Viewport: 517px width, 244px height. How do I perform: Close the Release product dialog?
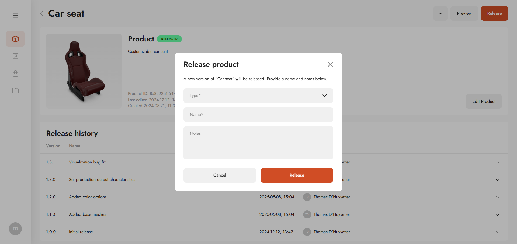click(x=330, y=64)
